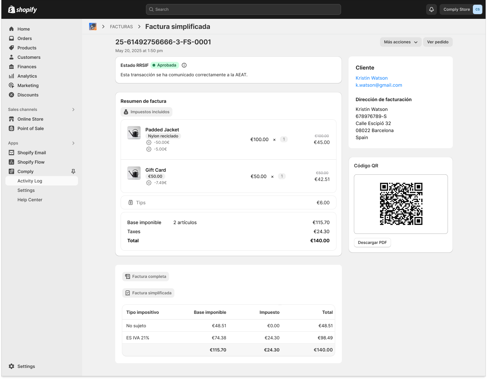Click the Shopify logo
The height and width of the screenshot is (379, 487).
(23, 9)
